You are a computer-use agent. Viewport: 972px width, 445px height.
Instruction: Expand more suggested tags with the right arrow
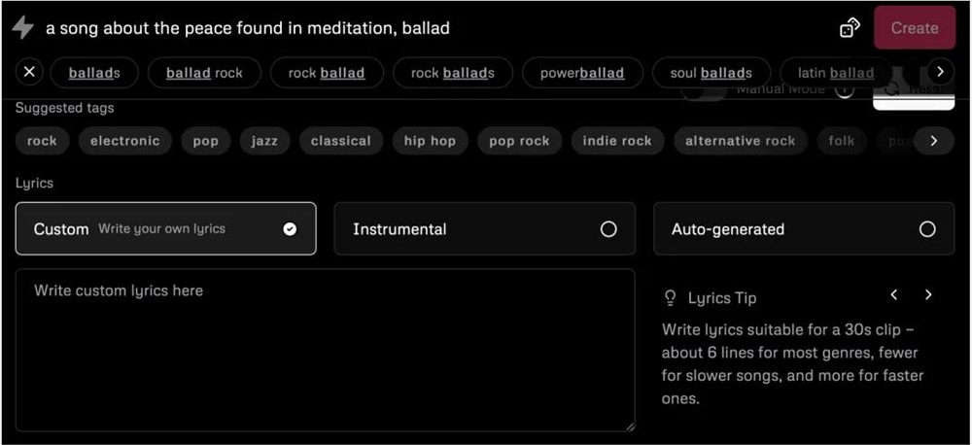pos(934,141)
